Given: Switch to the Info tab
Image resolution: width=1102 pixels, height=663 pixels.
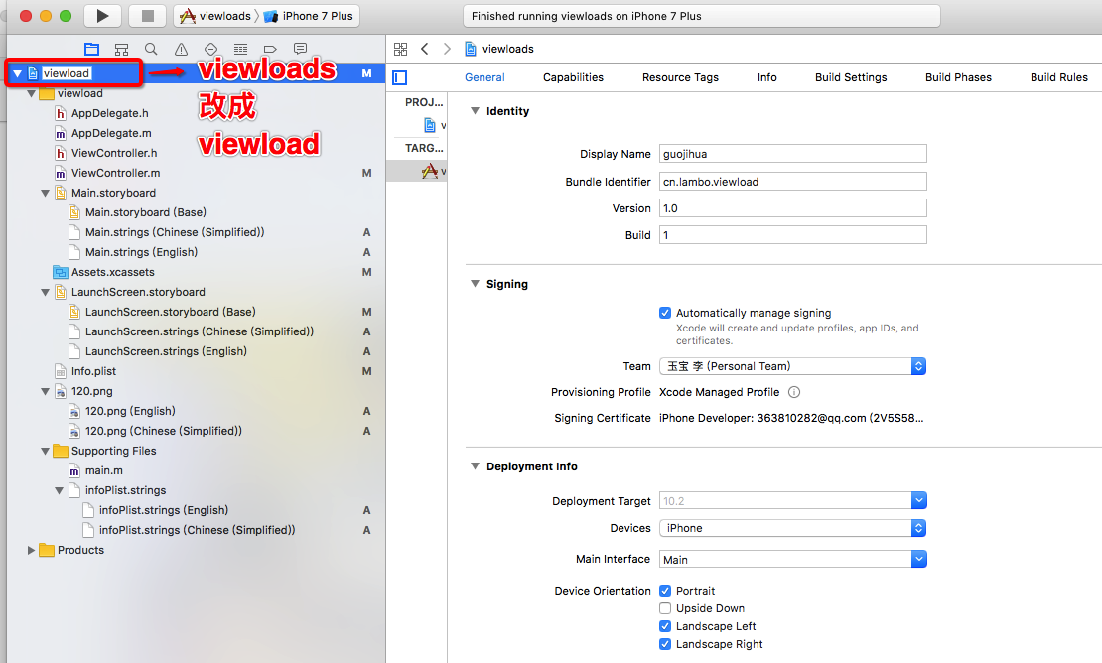Looking at the screenshot, I should pyautogui.click(x=766, y=77).
